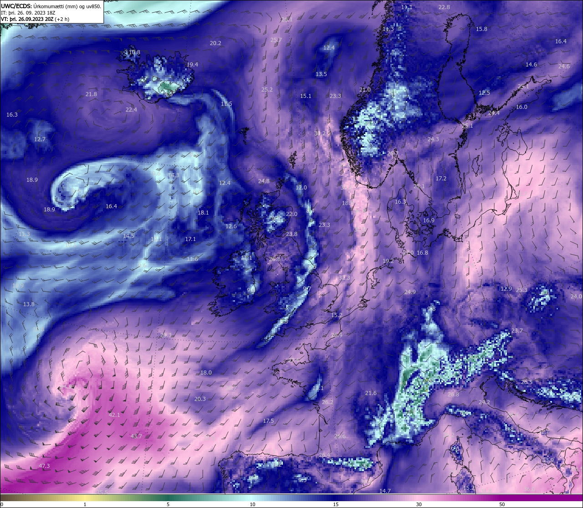Click the 13.8 value label
Image resolution: width=583 pixels, height=508 pixels.
click(x=29, y=304)
